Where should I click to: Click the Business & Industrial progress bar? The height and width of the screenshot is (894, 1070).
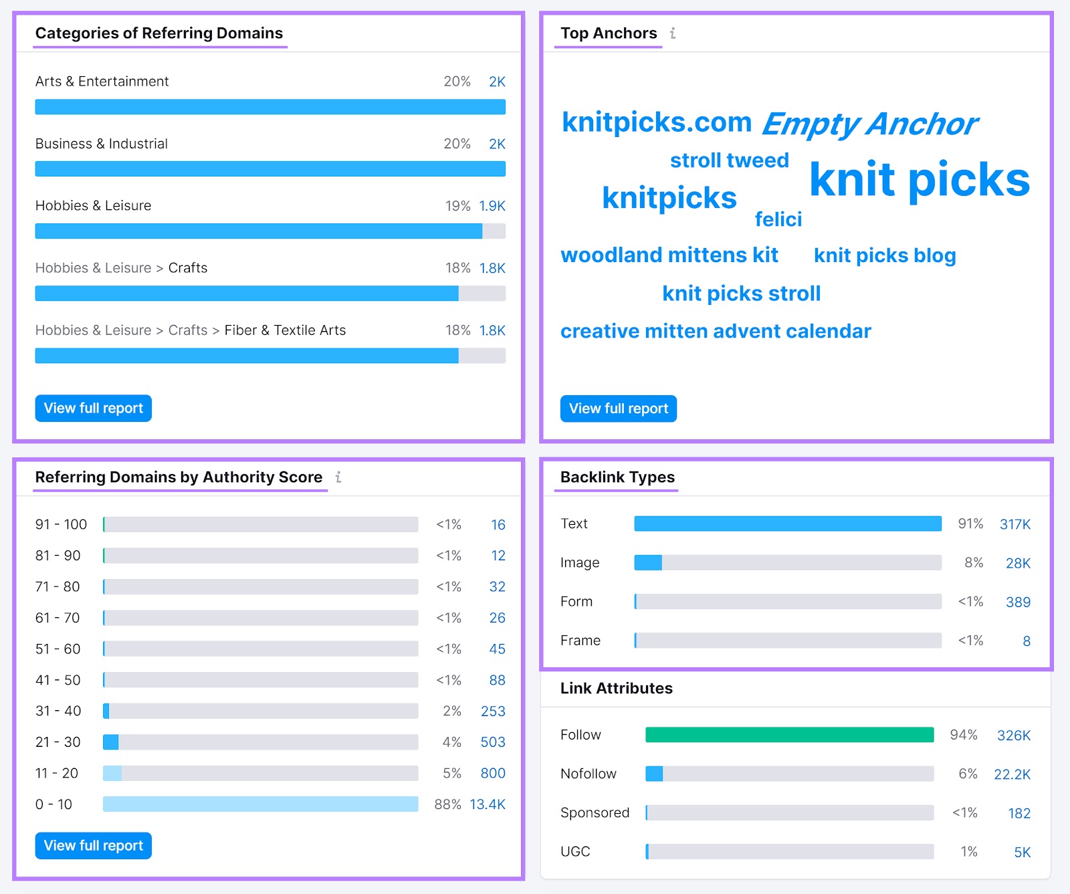coord(270,169)
